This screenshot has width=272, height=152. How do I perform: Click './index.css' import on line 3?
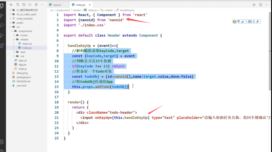tap(92, 25)
